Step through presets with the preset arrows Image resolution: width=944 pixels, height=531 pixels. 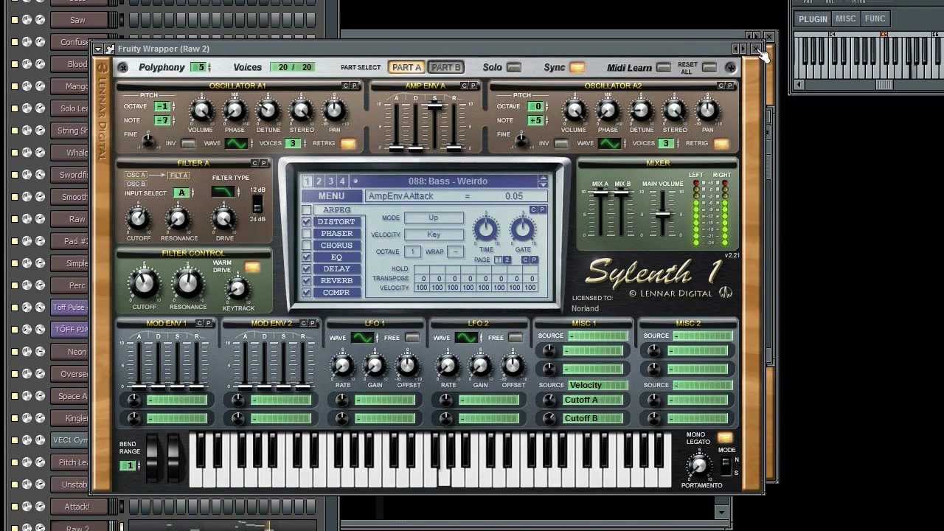tap(543, 181)
